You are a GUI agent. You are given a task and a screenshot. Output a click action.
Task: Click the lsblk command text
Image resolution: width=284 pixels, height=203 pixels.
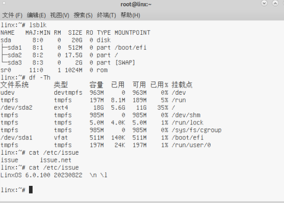[38, 25]
